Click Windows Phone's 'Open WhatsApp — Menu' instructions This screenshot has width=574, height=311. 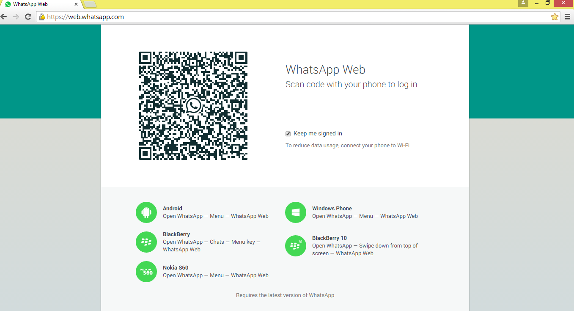(365, 216)
